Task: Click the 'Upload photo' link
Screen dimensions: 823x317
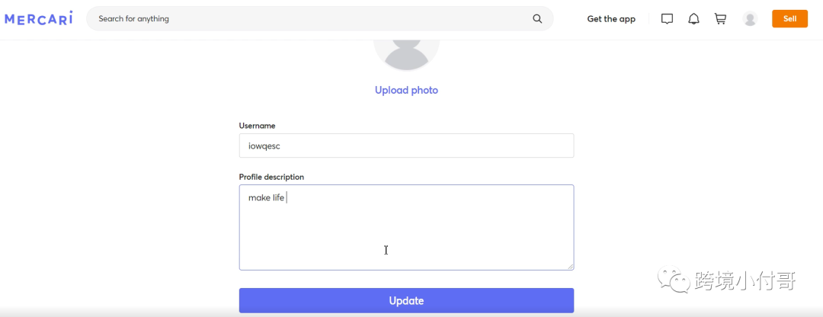Action: click(x=406, y=90)
